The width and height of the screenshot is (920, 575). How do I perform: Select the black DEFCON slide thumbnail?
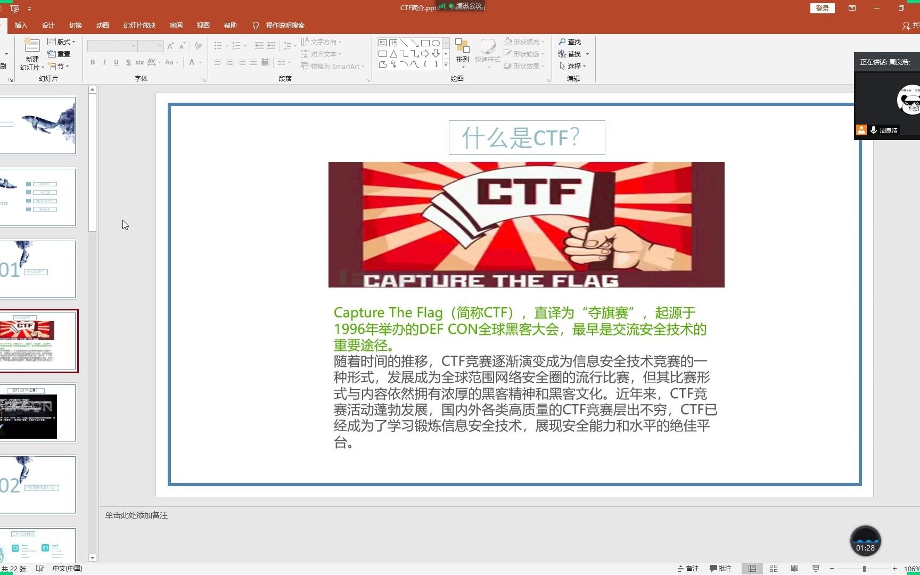click(x=38, y=413)
